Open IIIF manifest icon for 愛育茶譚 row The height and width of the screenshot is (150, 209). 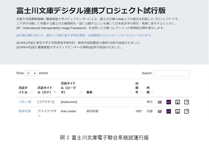[x=160, y=111]
